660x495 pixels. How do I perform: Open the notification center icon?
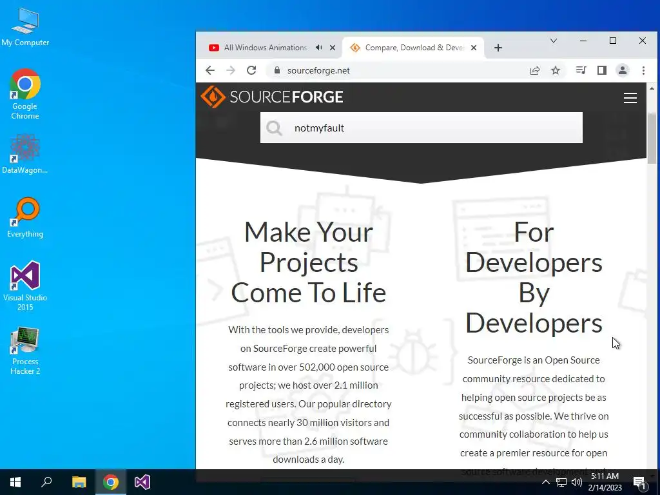tap(639, 482)
